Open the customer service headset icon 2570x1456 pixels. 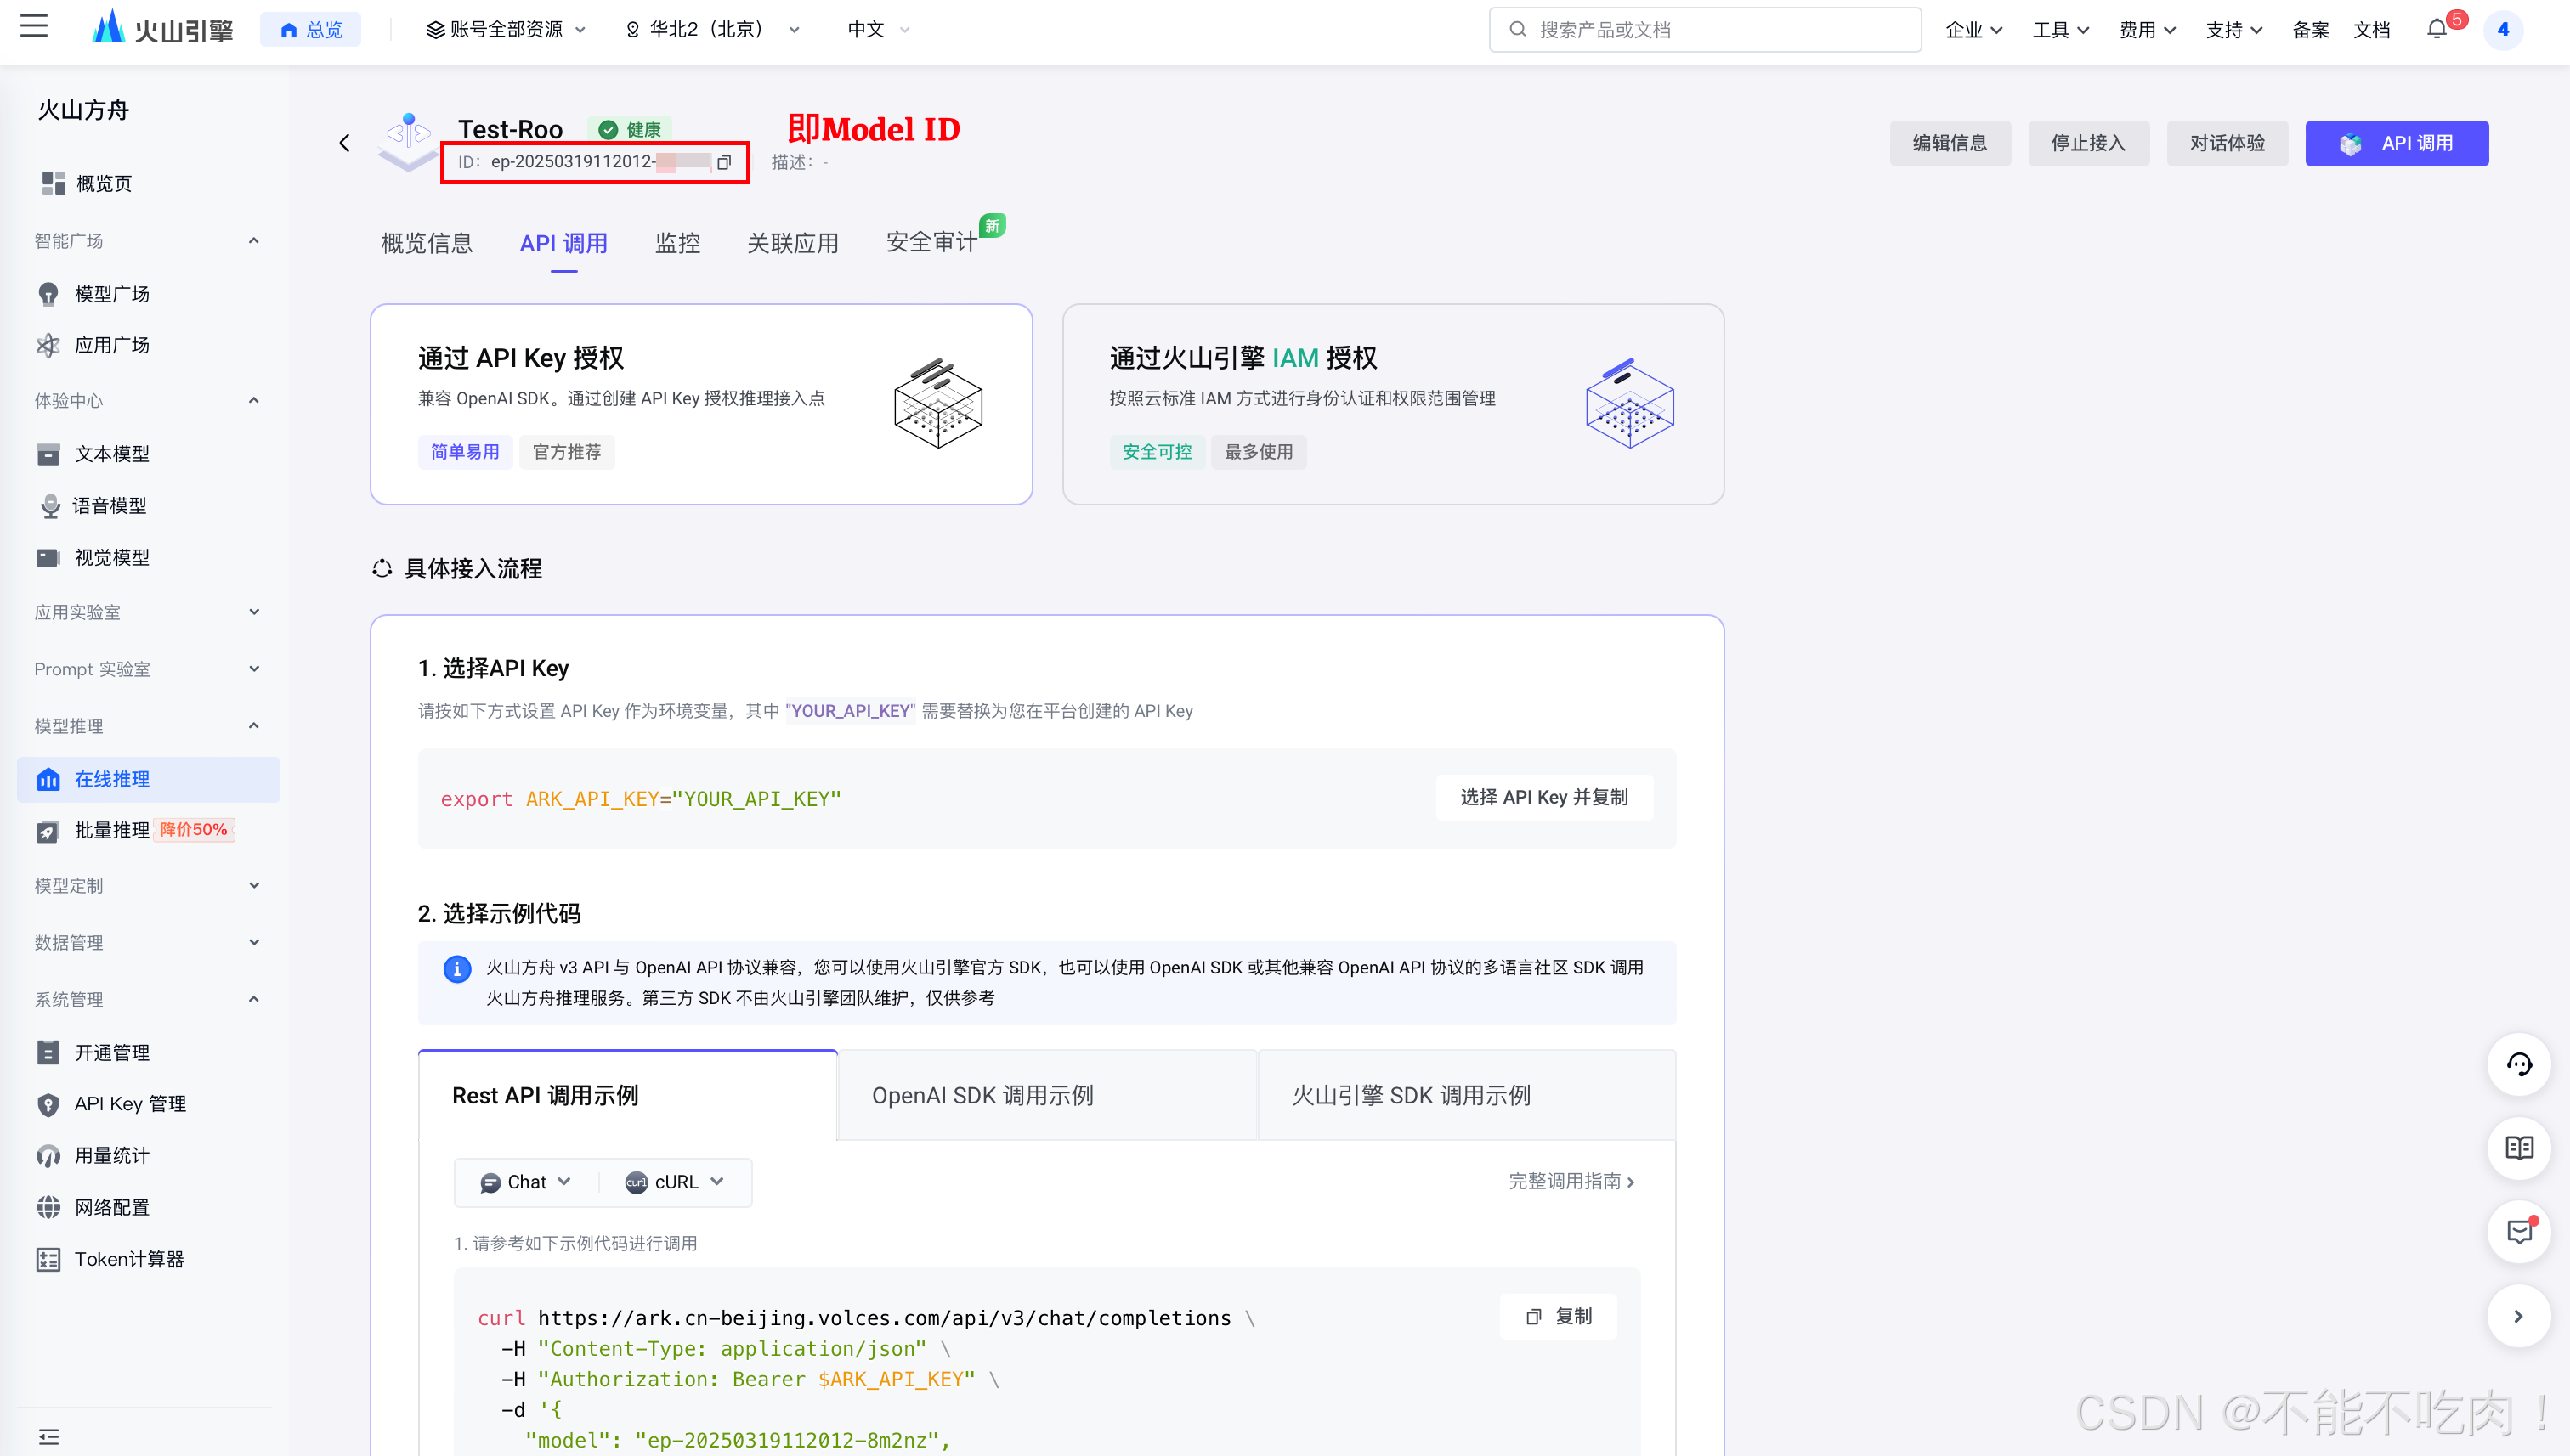pyautogui.click(x=2518, y=1064)
